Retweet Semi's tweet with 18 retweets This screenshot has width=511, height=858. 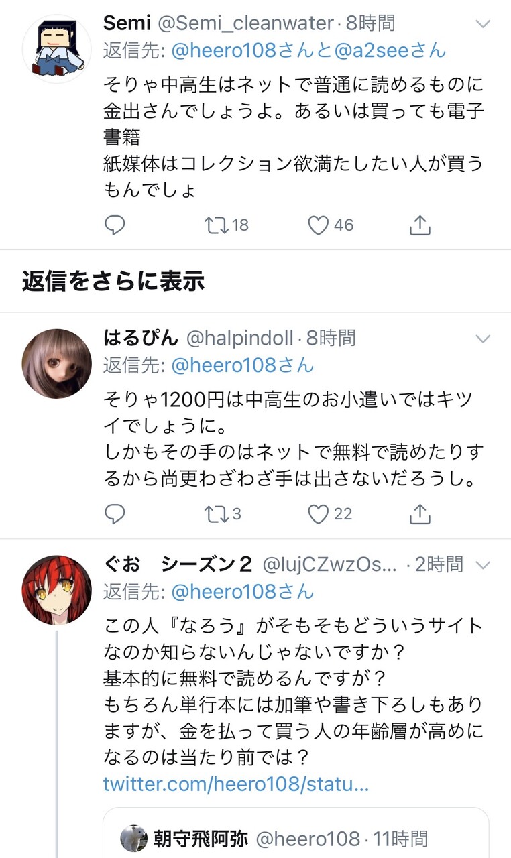click(x=226, y=225)
